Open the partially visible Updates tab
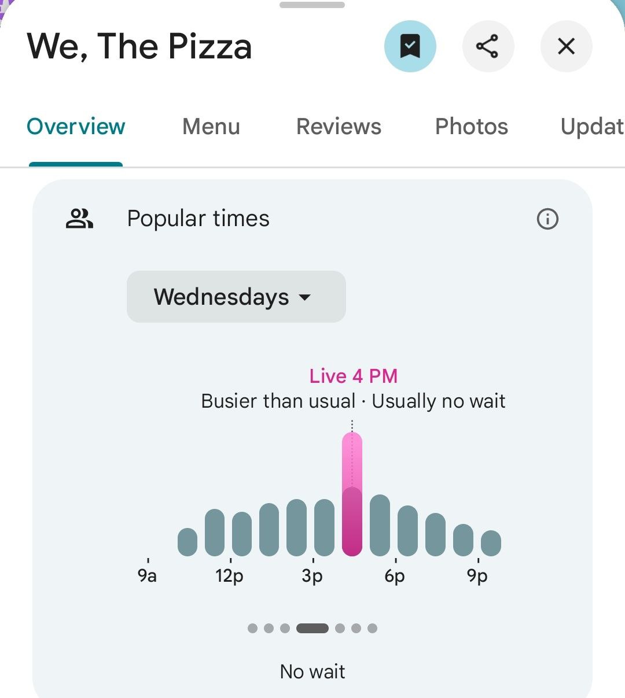This screenshot has height=698, width=625. click(591, 127)
